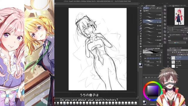Click the brush density stepper button
The height and width of the screenshot is (106, 188).
[x=160, y=62]
